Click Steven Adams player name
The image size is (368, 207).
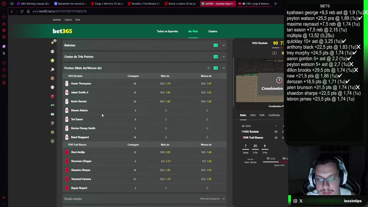coord(79,110)
